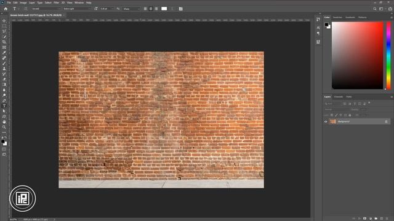Open the collapsed History panel icon

318,20
